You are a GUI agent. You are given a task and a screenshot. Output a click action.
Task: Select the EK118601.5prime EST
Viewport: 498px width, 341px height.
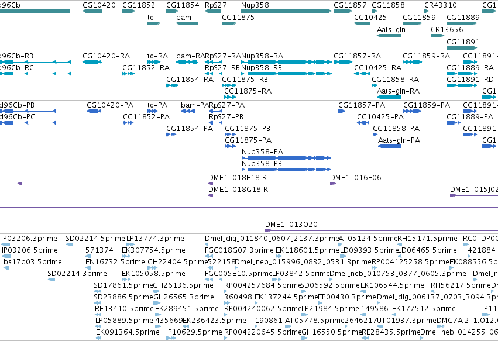[x=279, y=256]
